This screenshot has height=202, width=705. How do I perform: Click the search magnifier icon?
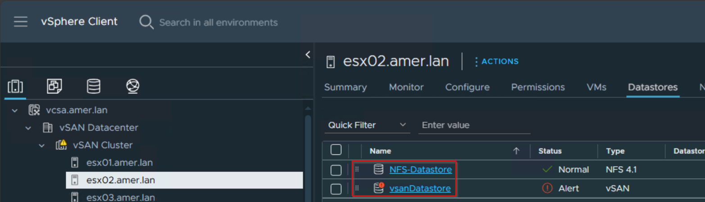click(x=146, y=22)
